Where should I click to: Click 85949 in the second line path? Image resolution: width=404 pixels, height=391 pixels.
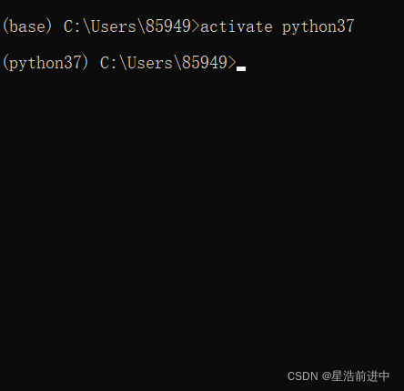point(205,63)
